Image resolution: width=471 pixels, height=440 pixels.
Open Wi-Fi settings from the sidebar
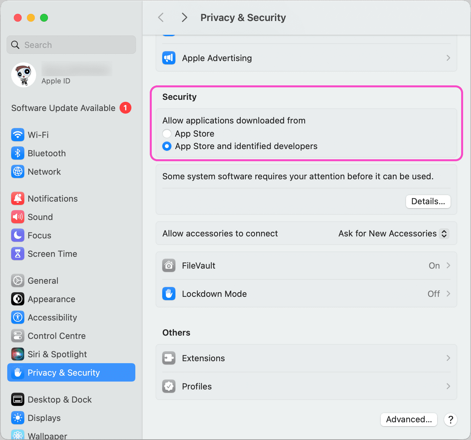coord(38,135)
